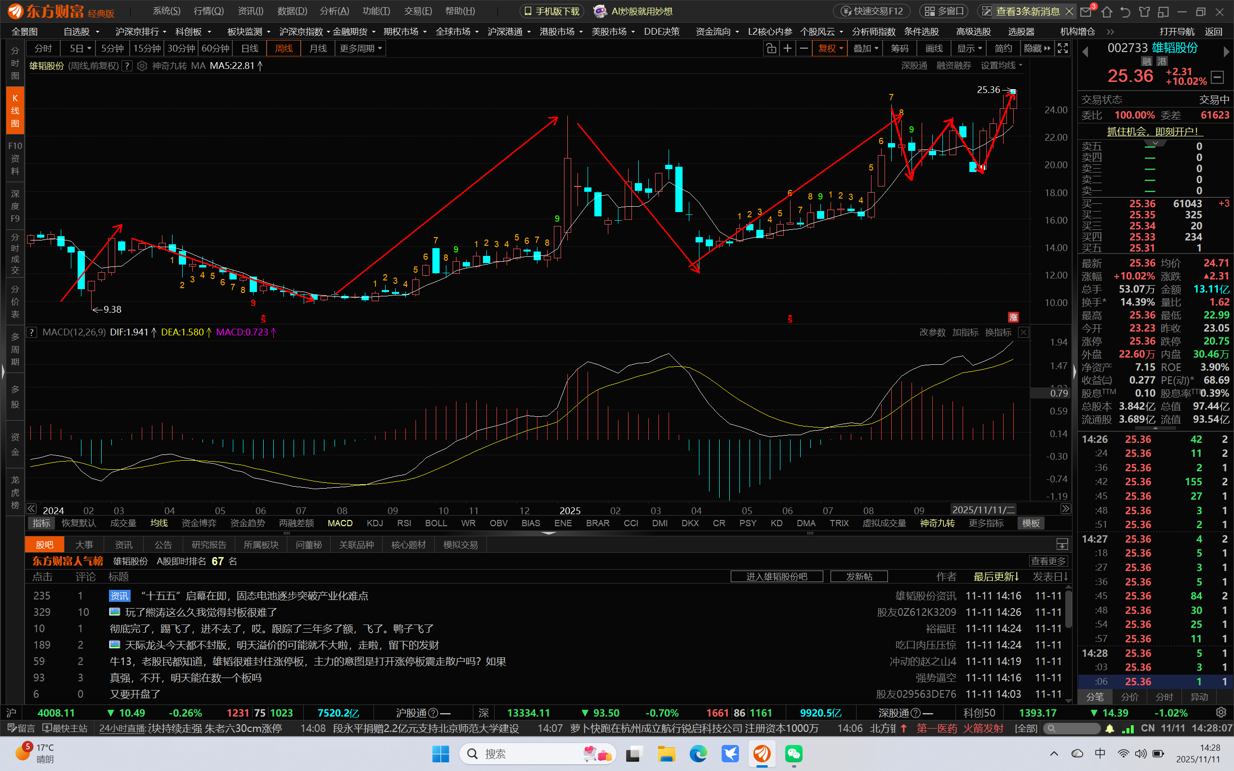The width and height of the screenshot is (1234, 771).
Task: Toggle the 神奇九转 indicator
Action: click(937, 523)
